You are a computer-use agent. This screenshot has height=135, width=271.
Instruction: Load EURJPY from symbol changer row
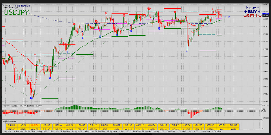click(x=93, y=125)
